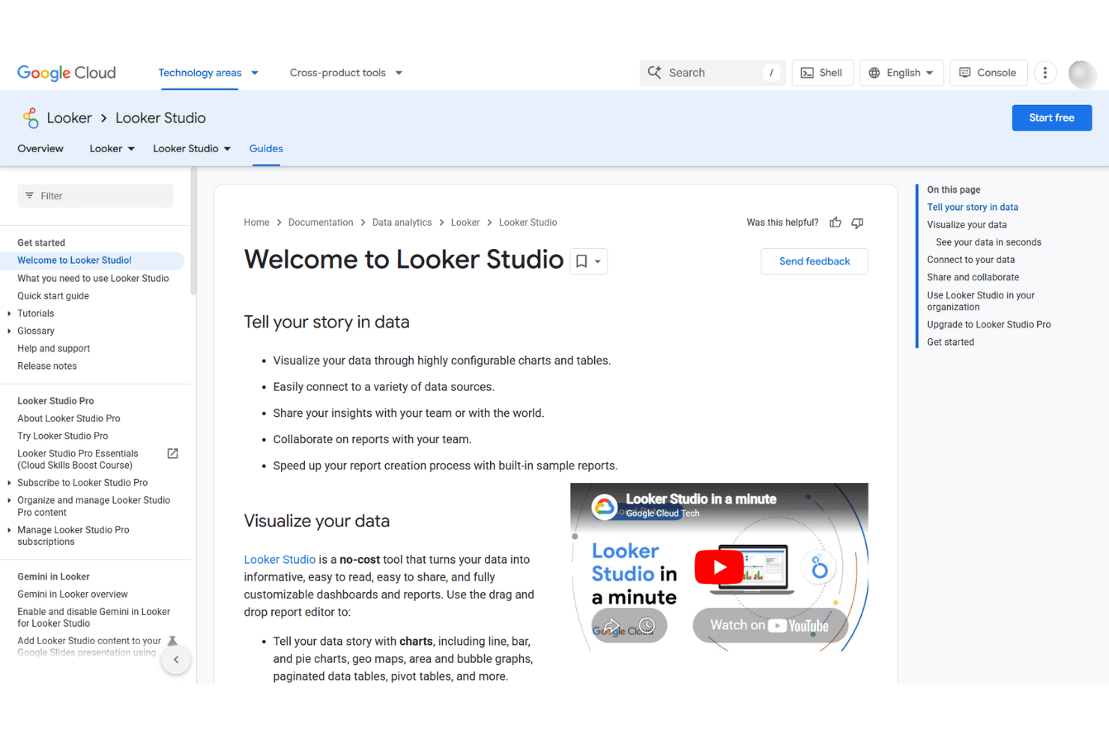The width and height of the screenshot is (1109, 740).
Task: Click the thumbs up helpful icon
Action: pos(835,223)
